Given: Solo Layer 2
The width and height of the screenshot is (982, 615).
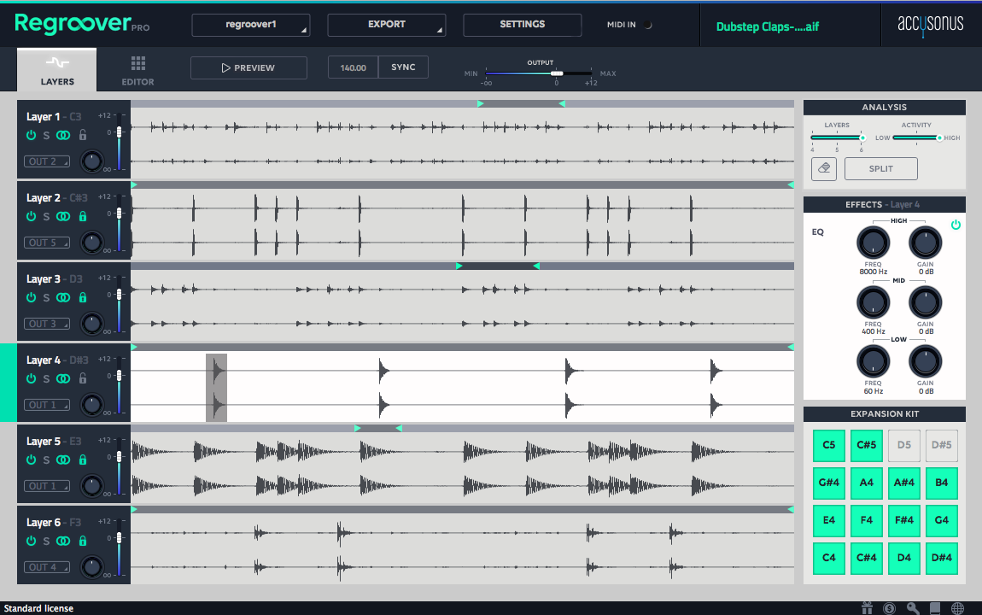Looking at the screenshot, I should (x=46, y=216).
